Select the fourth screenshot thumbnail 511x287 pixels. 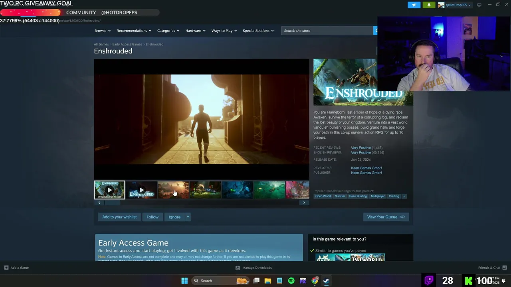(205, 190)
